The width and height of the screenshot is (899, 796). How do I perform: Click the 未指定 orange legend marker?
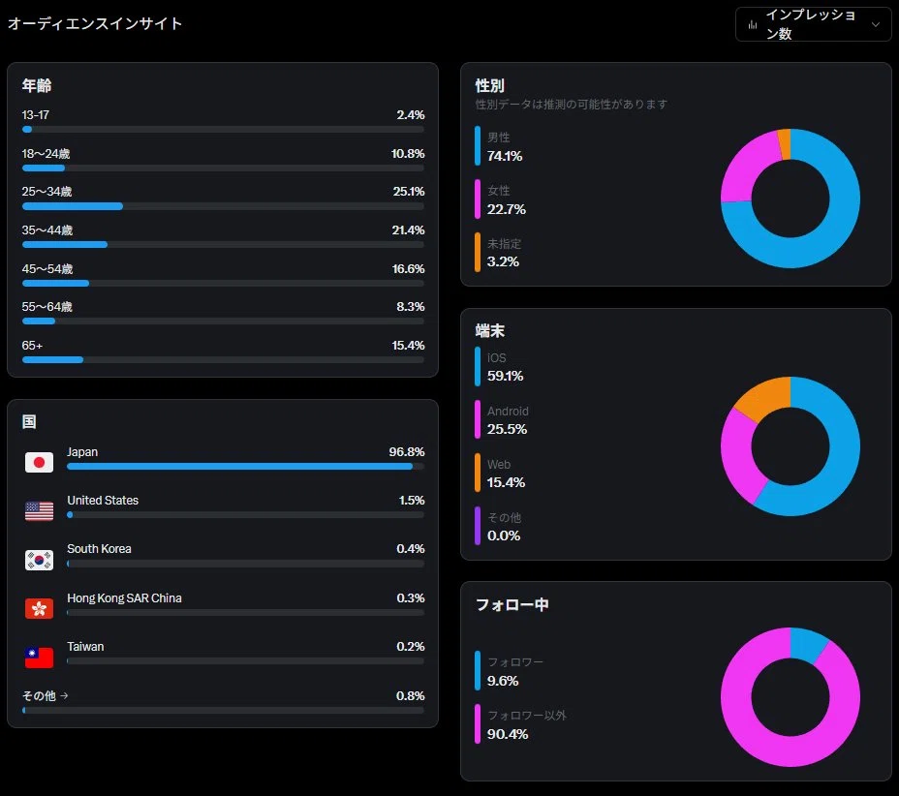[478, 252]
